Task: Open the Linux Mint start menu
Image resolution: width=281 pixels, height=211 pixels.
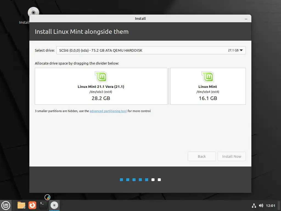Action: 6,206
